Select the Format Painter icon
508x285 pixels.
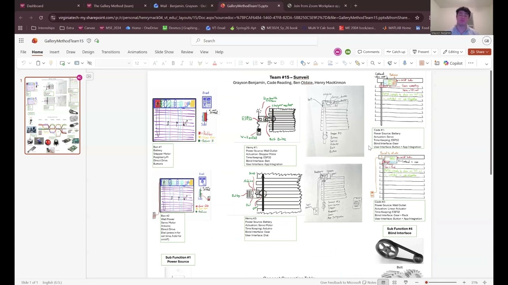click(x=51, y=63)
